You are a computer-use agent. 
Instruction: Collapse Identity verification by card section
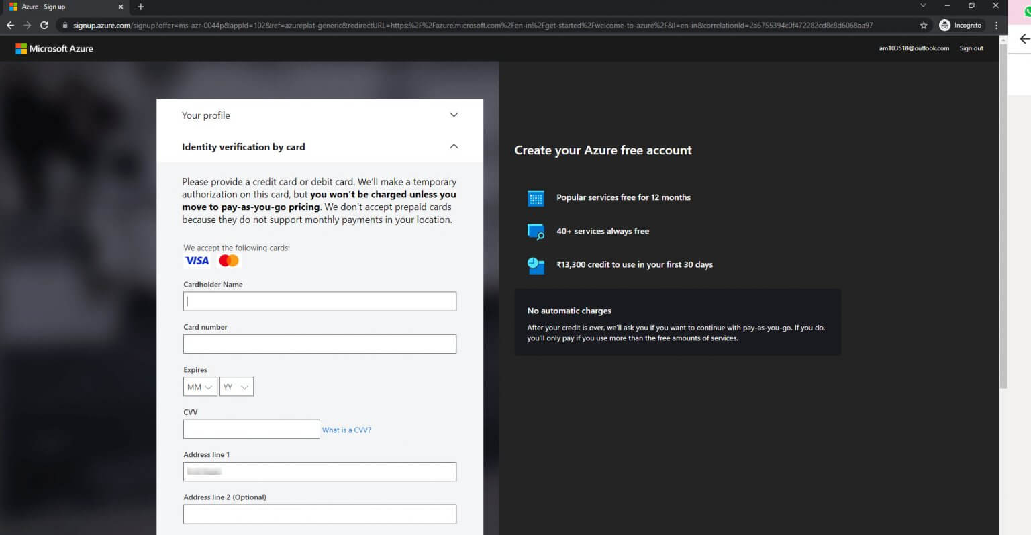[320, 147]
